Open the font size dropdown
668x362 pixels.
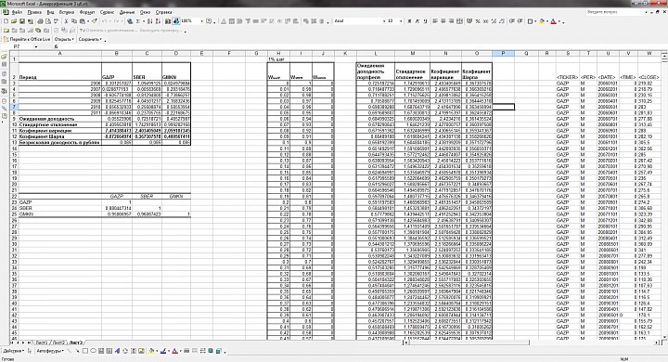(401, 21)
